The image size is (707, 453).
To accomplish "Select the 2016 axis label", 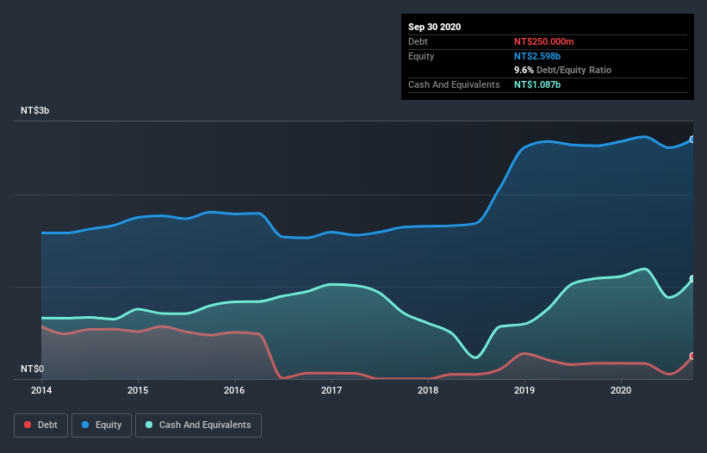I will click(234, 390).
